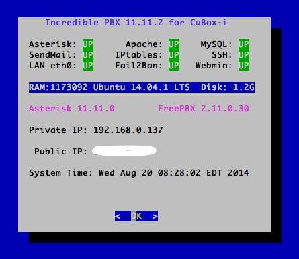Viewport: 299px width, 259px height.
Task: Click the LAN eth0: label
Action: (52, 66)
